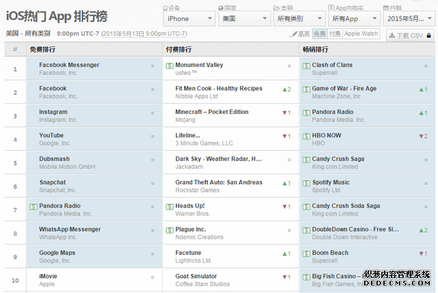438x293 pixels.
Task: Click in-app purchase icon beside Monument Valley
Action: (170, 66)
